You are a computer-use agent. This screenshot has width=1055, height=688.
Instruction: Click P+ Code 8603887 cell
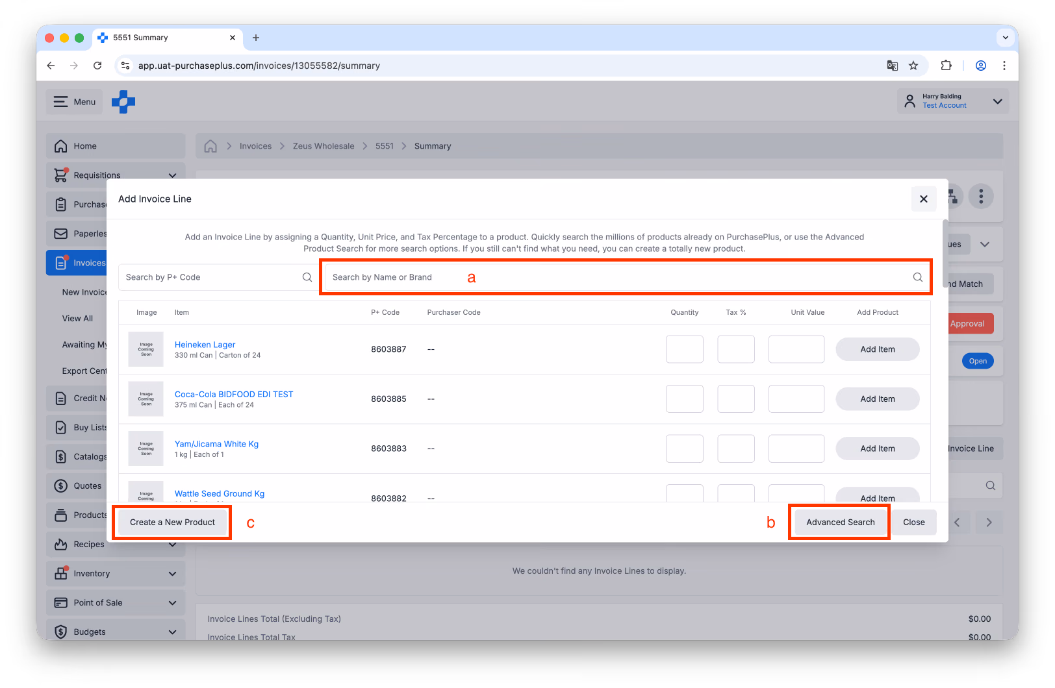coord(388,349)
